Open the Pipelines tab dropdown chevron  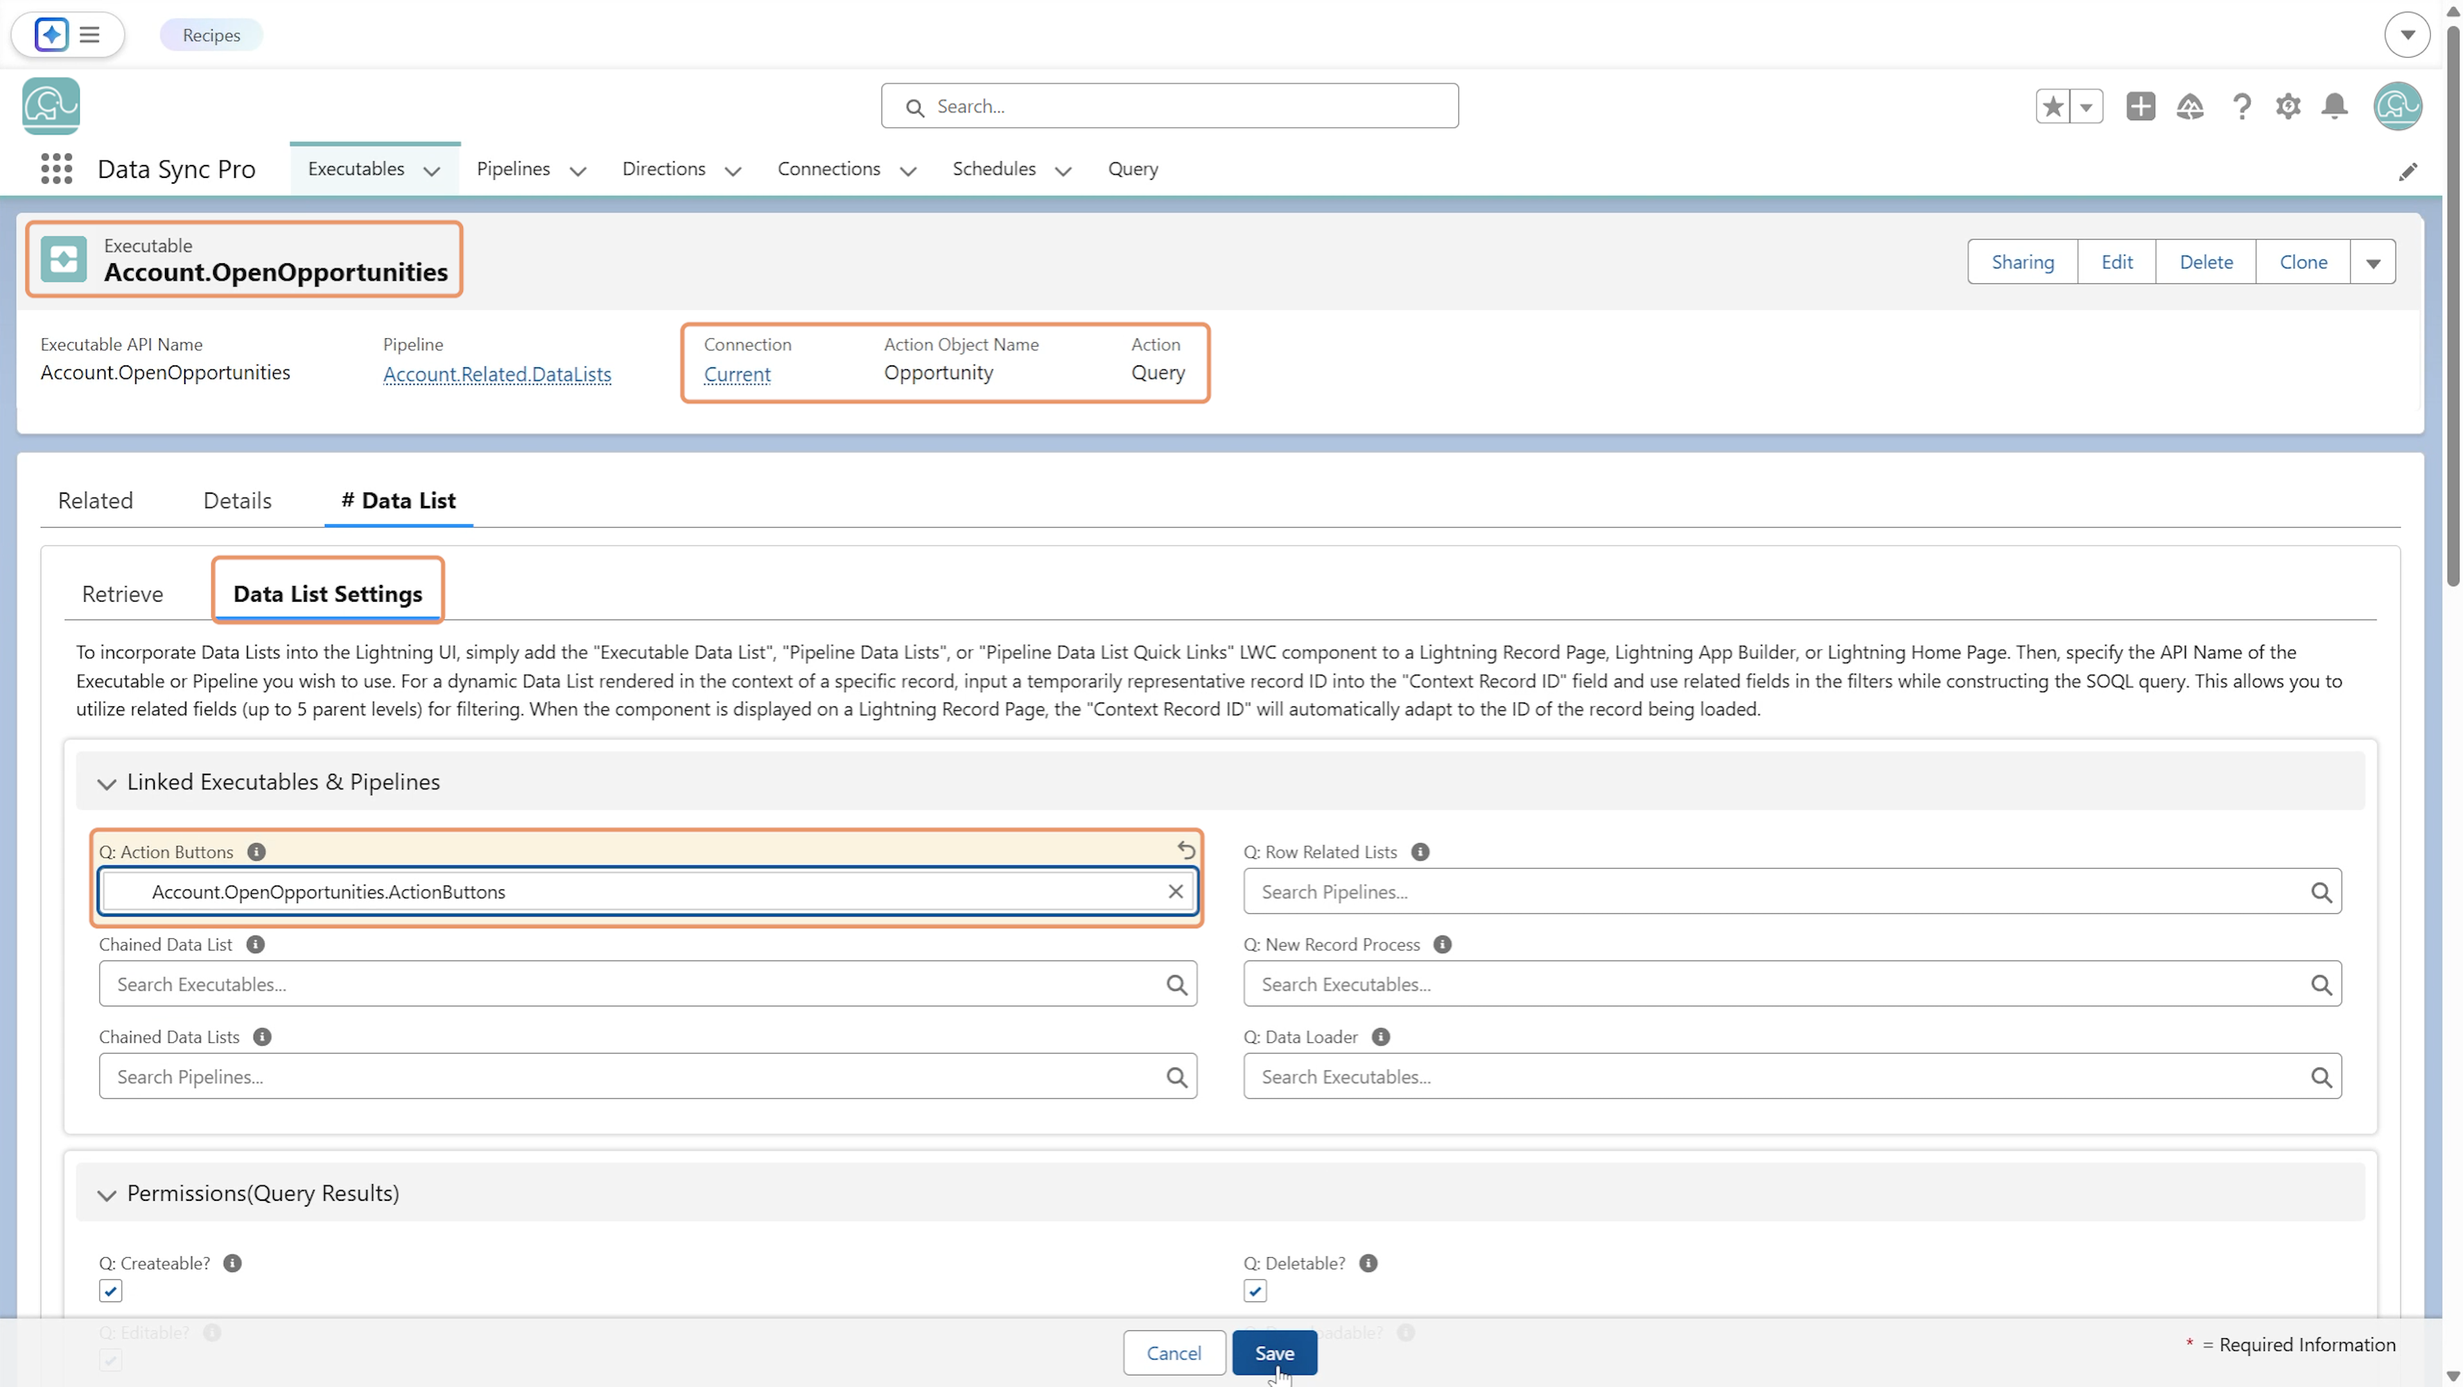[577, 171]
